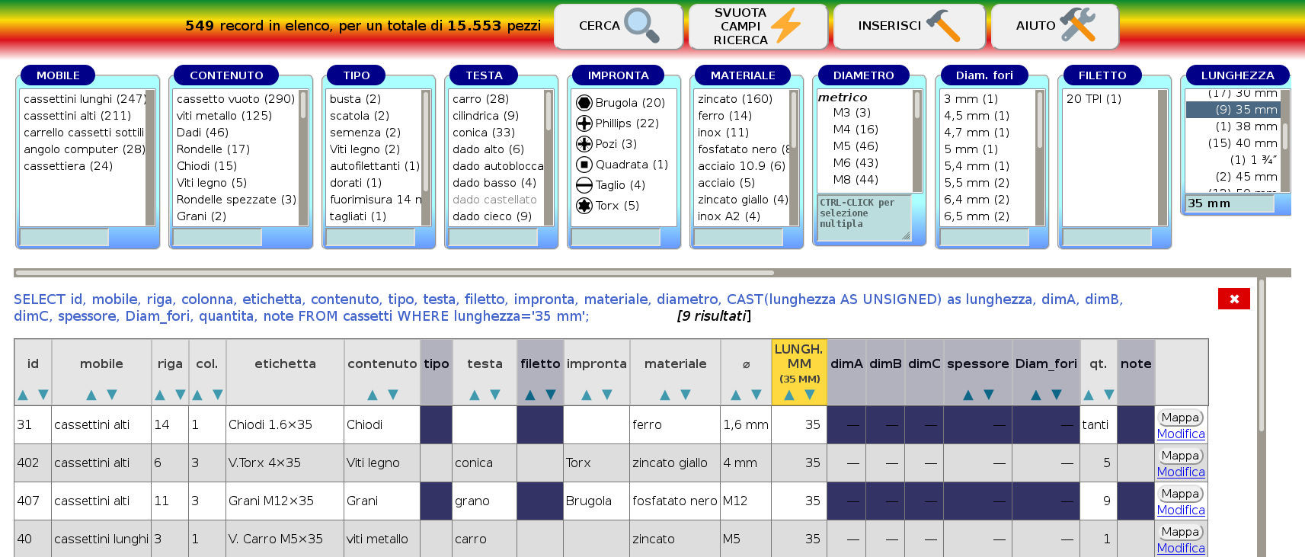Click Mappa button for record 402
Image resolution: width=1305 pixels, height=557 pixels.
pyautogui.click(x=1180, y=456)
